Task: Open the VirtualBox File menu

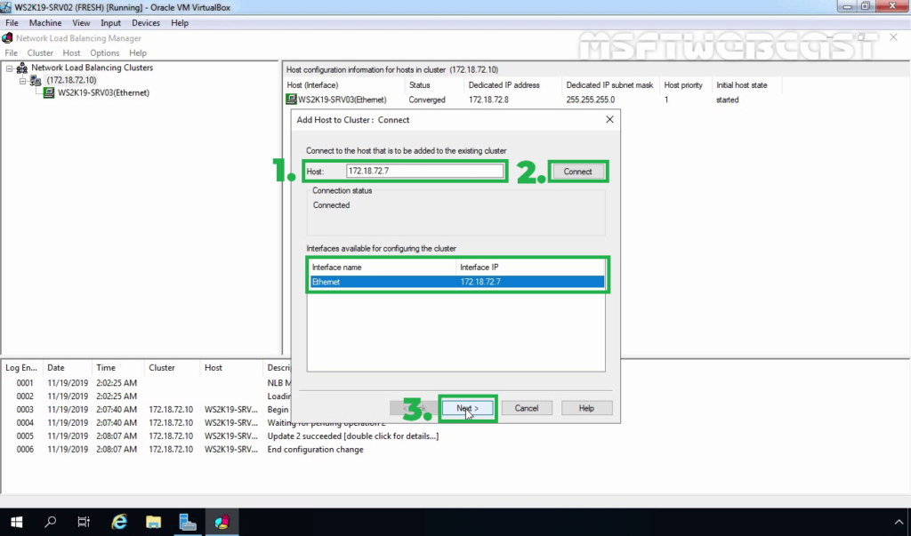Action: pos(12,22)
